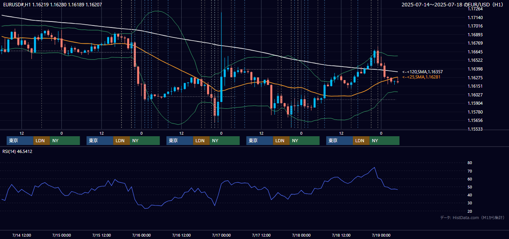Click the 1.16398 price axis label
Viewport: 509px width, 239px height.
[x=476, y=69]
